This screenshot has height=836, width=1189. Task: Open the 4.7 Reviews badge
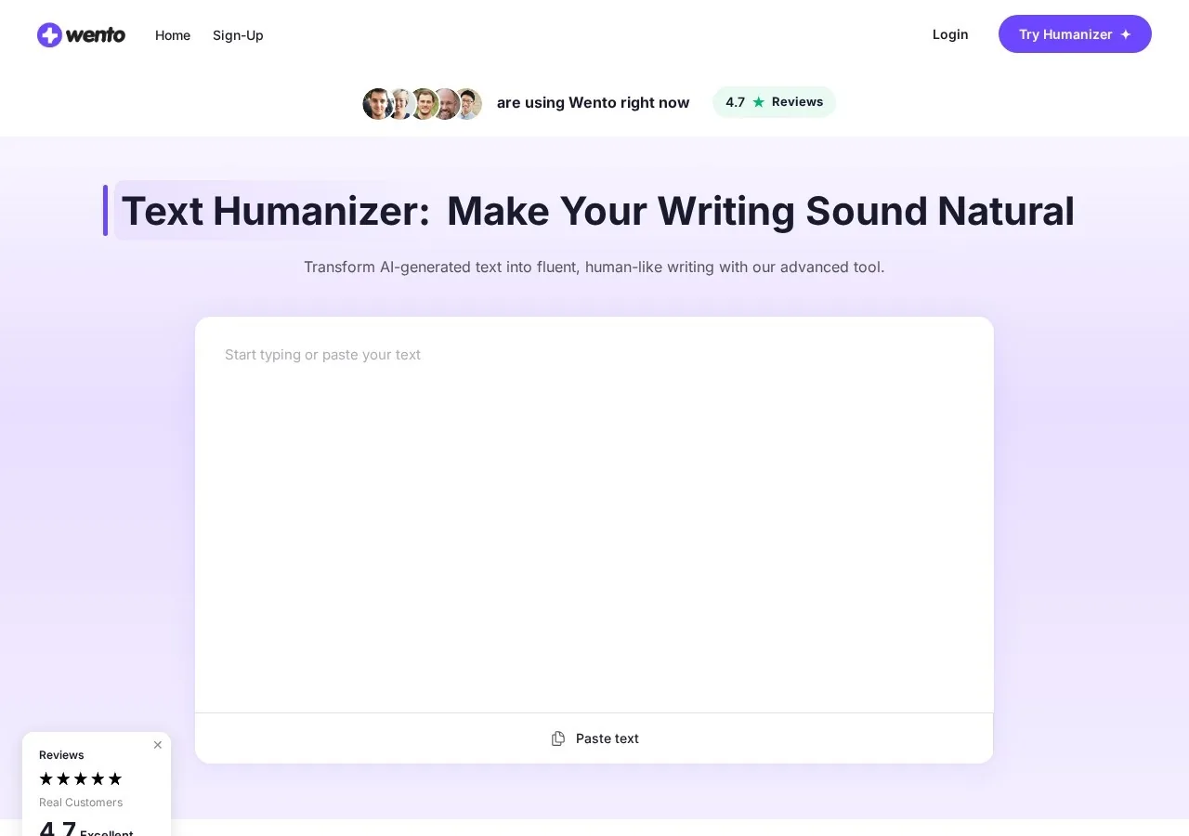775,102
